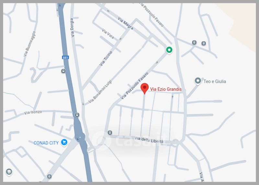This screenshot has width=259, height=185.
Task: Click the Via Ezio Grandis red label
Action: click(166, 89)
